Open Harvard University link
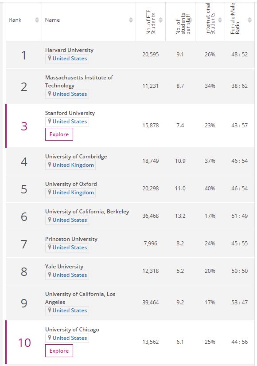 69,50
